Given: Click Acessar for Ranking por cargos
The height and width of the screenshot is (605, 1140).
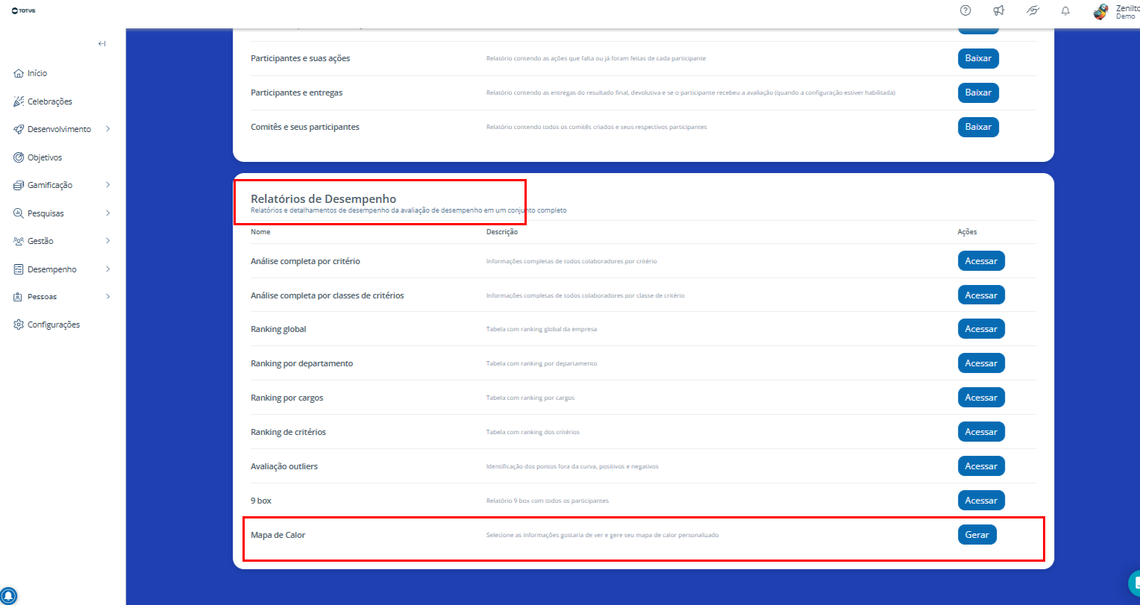Looking at the screenshot, I should (x=981, y=398).
